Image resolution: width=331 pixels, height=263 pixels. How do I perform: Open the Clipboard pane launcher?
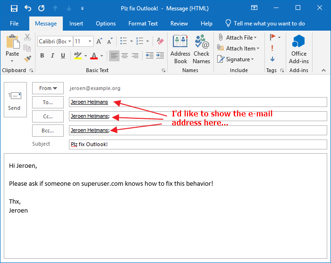pos(32,71)
